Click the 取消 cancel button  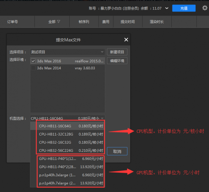117,151
